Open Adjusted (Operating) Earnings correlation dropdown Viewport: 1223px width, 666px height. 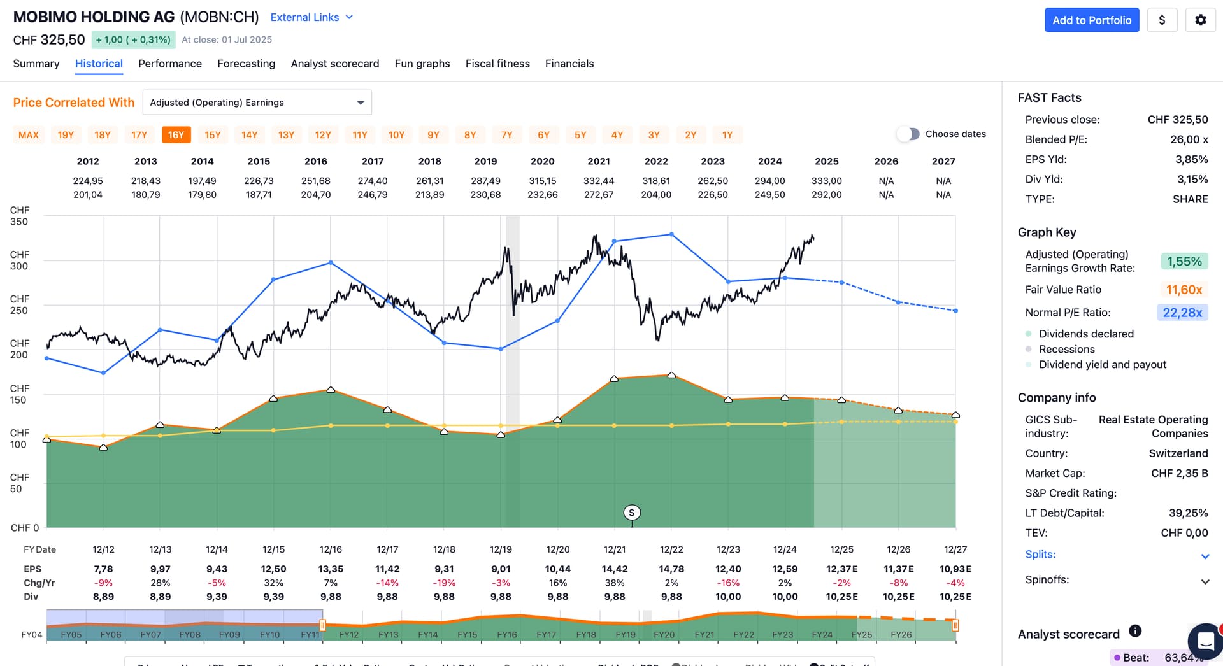[257, 103]
